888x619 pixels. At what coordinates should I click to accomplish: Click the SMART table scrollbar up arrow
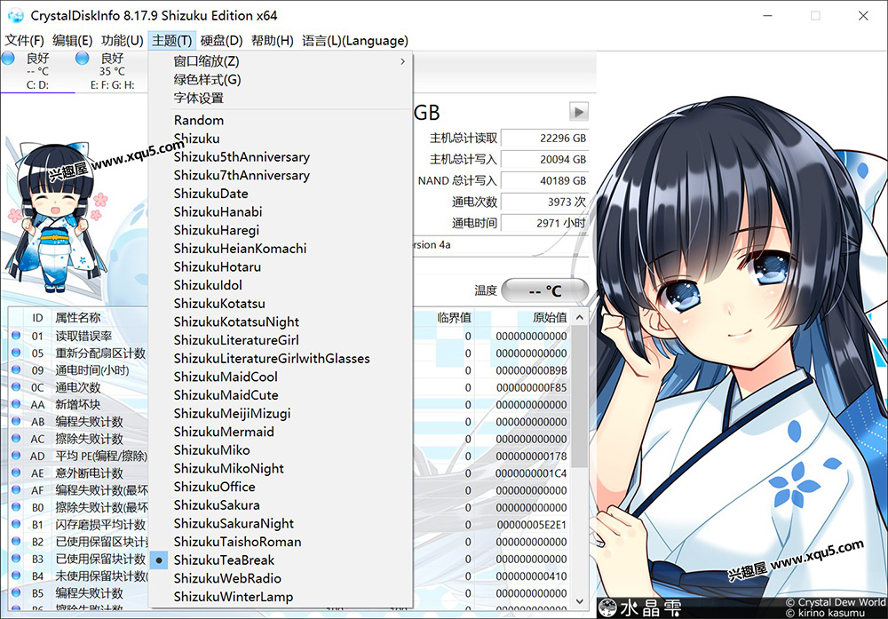(579, 317)
